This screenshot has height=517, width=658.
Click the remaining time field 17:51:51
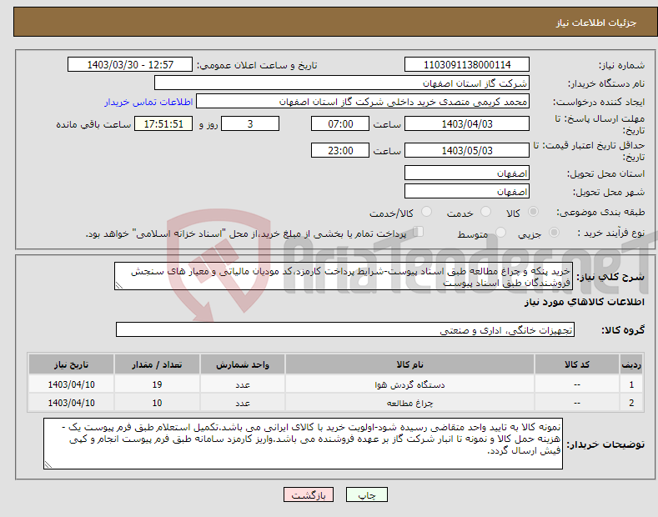tap(163, 123)
